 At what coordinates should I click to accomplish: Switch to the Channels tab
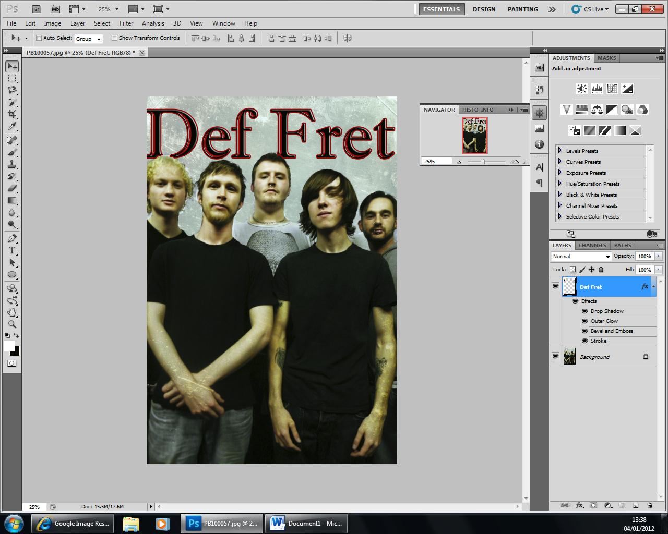592,245
